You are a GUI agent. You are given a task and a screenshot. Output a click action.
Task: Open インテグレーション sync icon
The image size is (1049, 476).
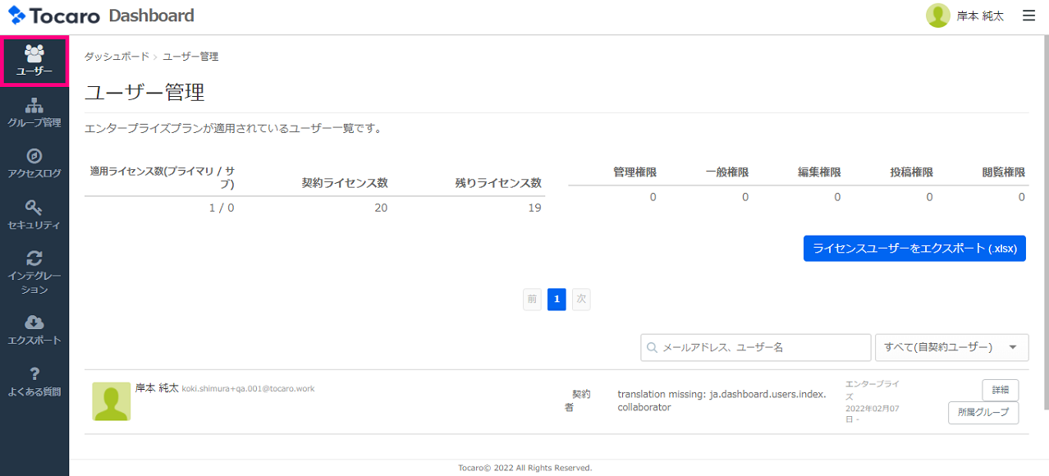pyautogui.click(x=34, y=259)
